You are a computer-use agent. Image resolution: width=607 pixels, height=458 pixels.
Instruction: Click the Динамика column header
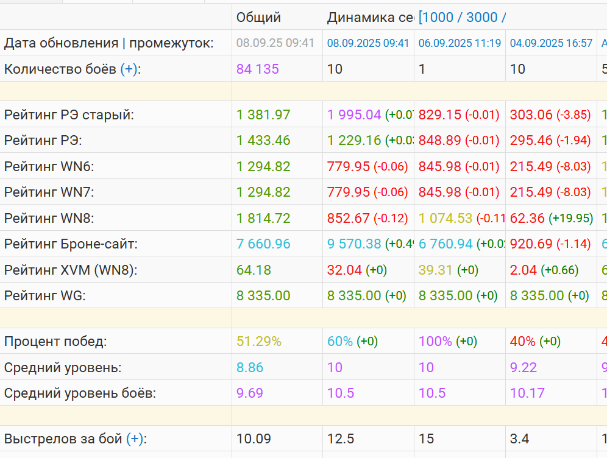pos(370,17)
